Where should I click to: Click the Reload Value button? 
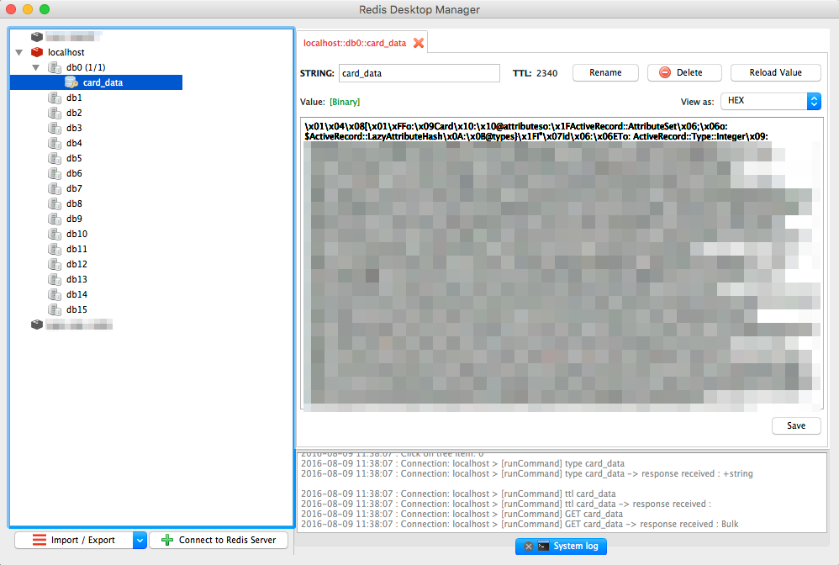click(x=775, y=73)
